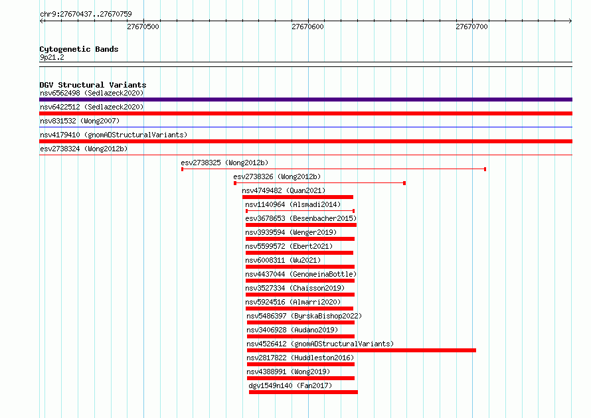
Task: Open the nsv6422512 (Sedlazeck2020) variant label
Action: pos(92,107)
